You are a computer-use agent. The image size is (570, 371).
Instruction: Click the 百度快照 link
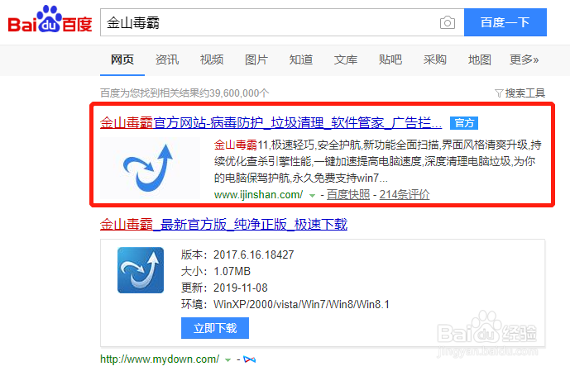pyautogui.click(x=348, y=195)
